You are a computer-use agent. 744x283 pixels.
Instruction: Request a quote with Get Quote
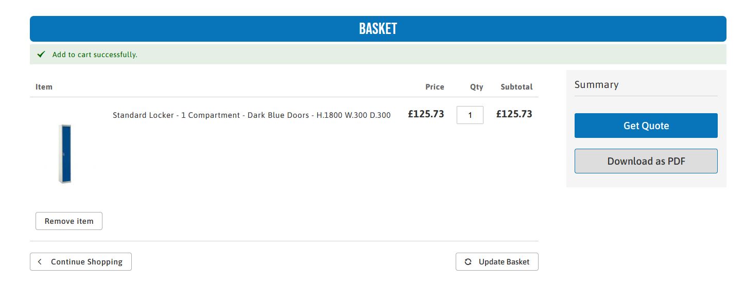click(x=646, y=126)
